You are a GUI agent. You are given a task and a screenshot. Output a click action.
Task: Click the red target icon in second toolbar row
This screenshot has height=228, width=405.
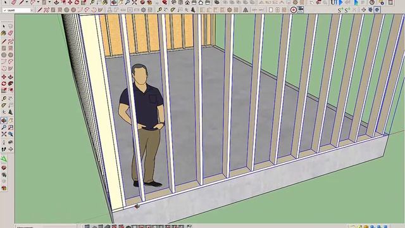pos(294,10)
